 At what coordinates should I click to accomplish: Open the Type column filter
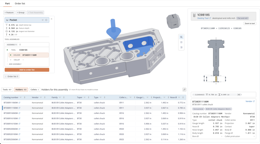click(101, 97)
